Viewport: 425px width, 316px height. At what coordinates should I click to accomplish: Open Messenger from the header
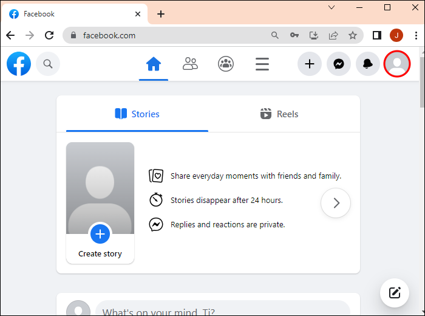339,64
